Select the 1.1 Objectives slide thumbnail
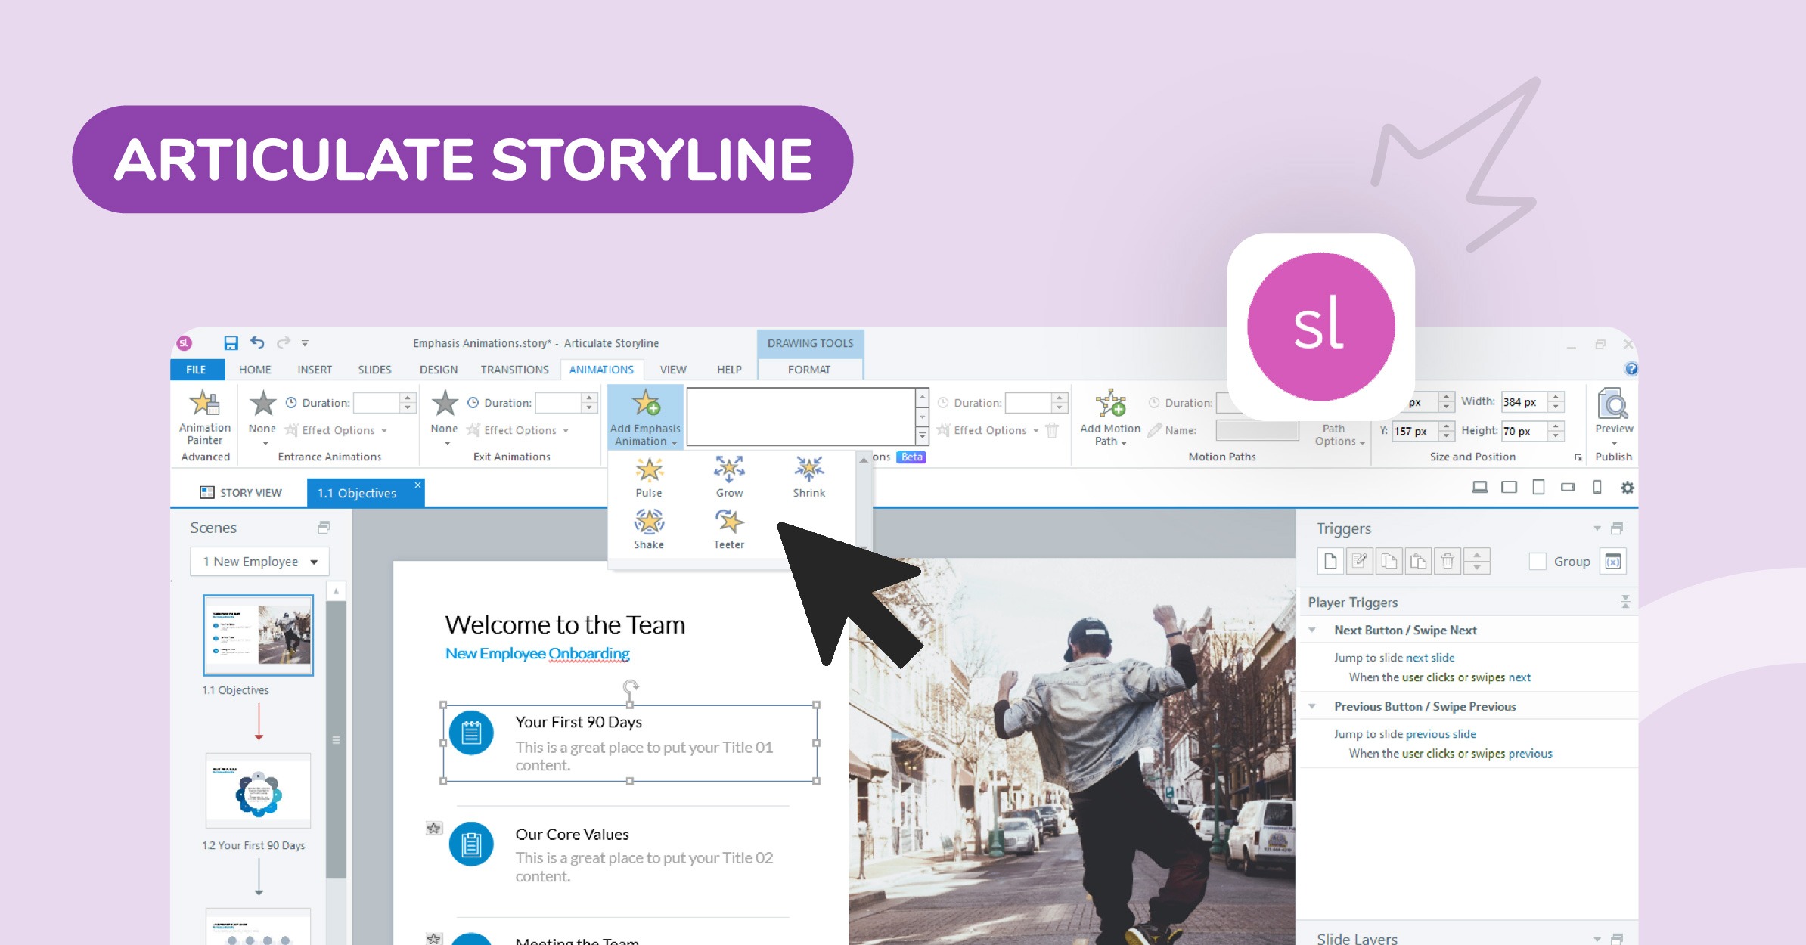Image resolution: width=1806 pixels, height=945 pixels. pyautogui.click(x=258, y=635)
